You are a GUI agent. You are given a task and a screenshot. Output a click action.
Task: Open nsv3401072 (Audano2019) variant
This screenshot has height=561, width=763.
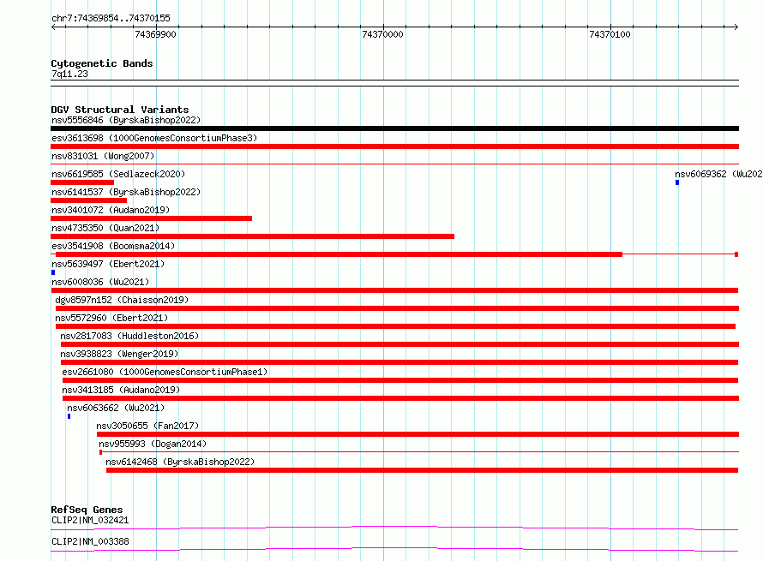[111, 210]
